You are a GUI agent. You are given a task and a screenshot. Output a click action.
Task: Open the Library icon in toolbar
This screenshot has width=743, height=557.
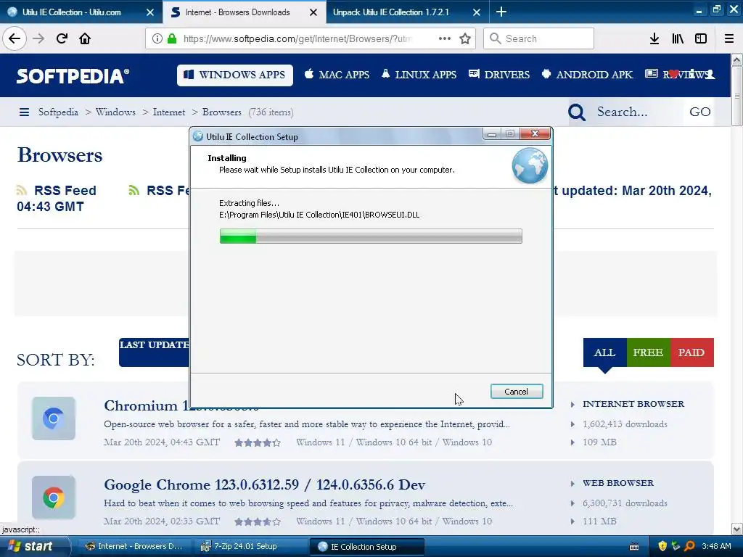678,38
